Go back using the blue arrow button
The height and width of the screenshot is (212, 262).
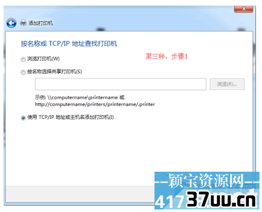12,23
